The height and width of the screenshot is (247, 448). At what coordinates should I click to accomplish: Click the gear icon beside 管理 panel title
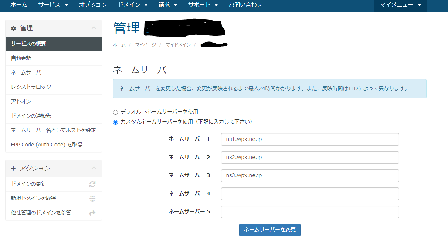pyautogui.click(x=14, y=28)
